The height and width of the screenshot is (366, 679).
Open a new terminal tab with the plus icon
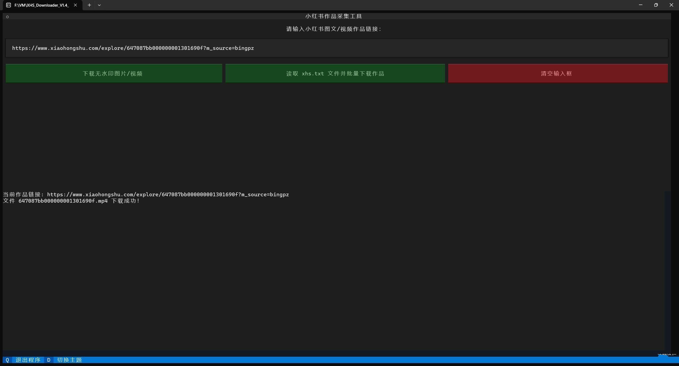point(89,5)
